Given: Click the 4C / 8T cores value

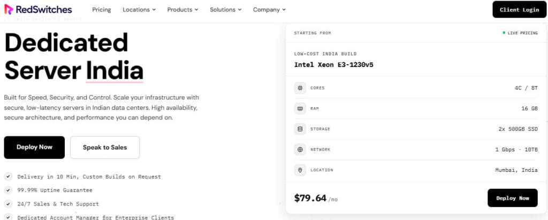Looking at the screenshot, I should point(527,88).
